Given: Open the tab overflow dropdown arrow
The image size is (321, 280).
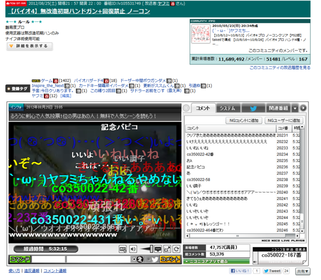Looking at the screenshot, I should (x=295, y=108).
